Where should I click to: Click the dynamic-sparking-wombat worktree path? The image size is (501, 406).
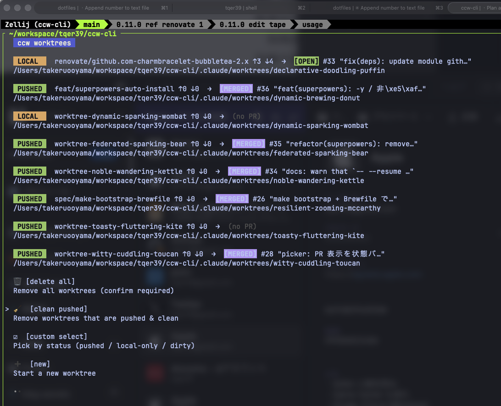coord(191,125)
